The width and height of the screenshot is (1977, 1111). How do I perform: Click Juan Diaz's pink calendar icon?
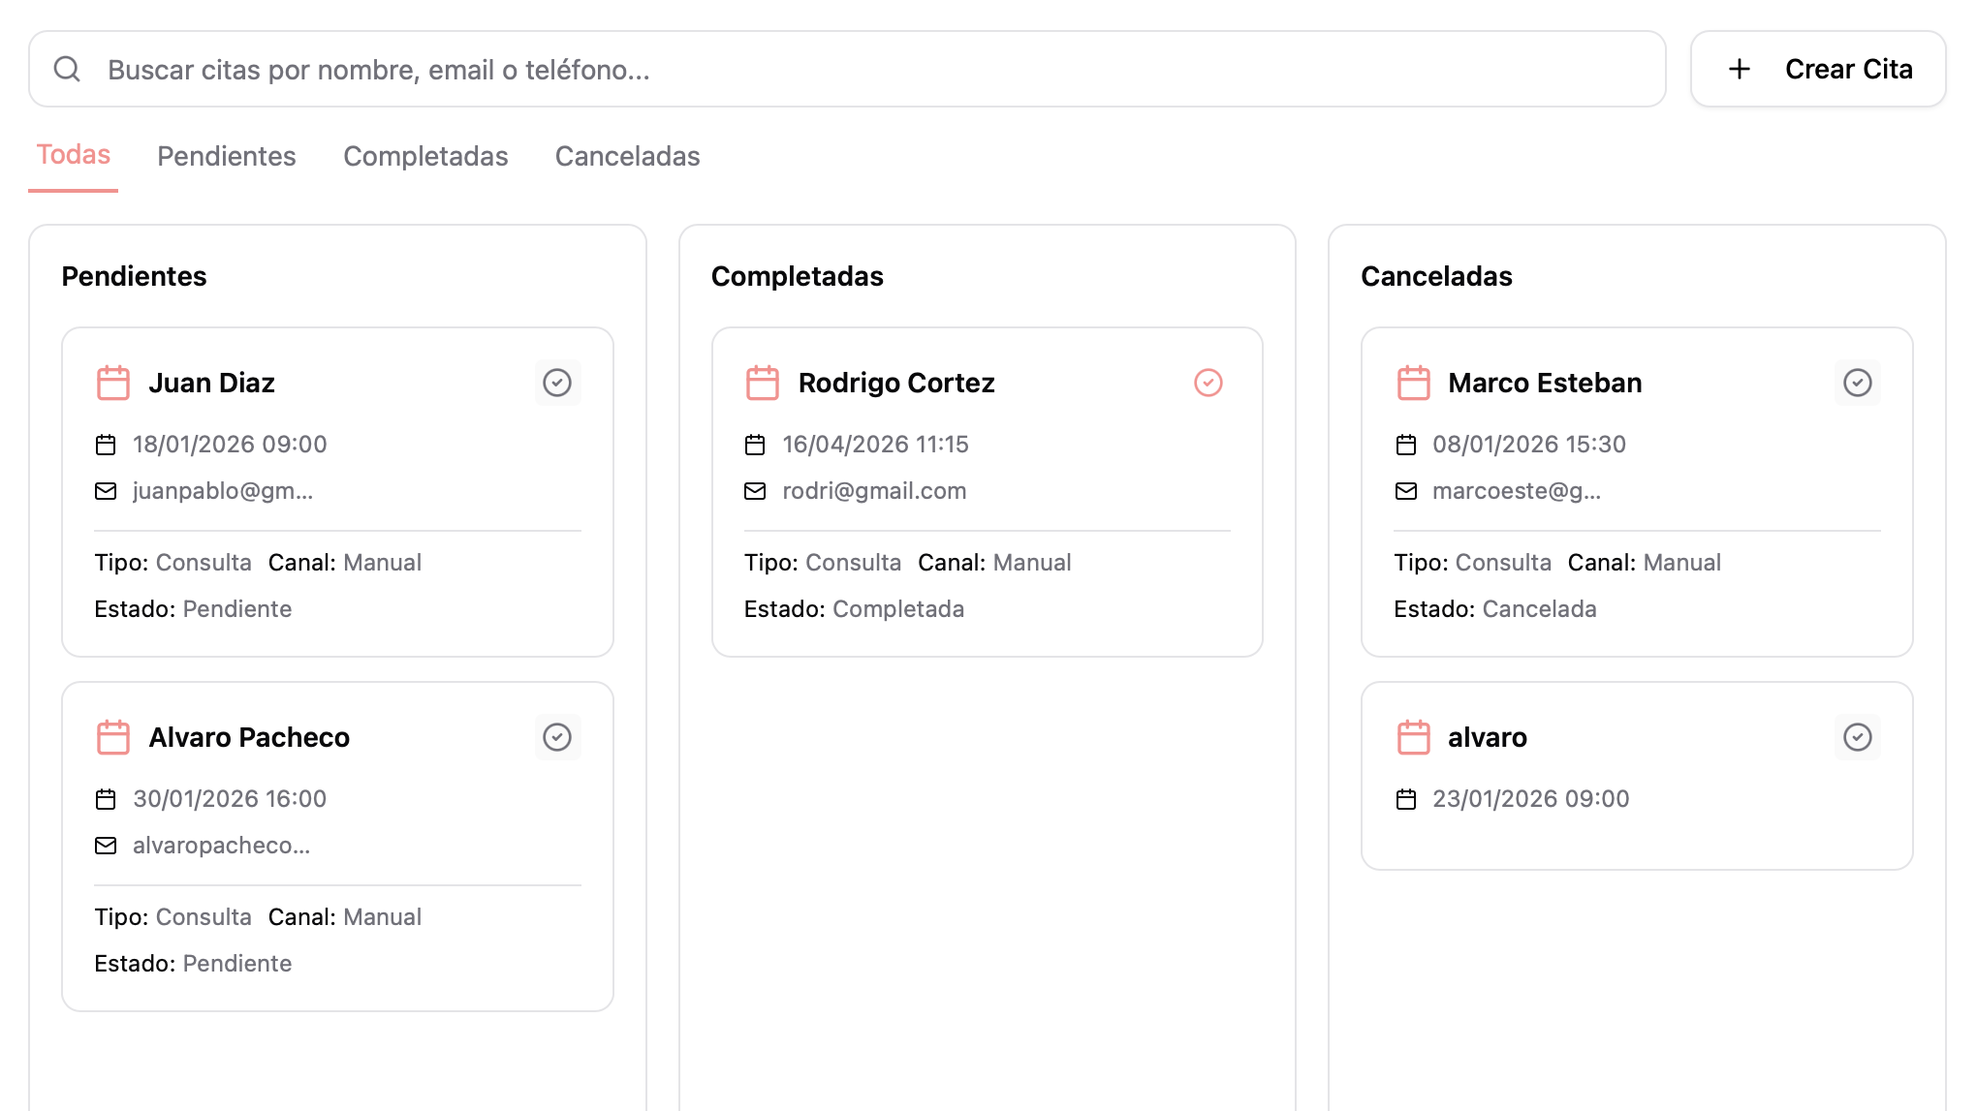click(x=113, y=383)
